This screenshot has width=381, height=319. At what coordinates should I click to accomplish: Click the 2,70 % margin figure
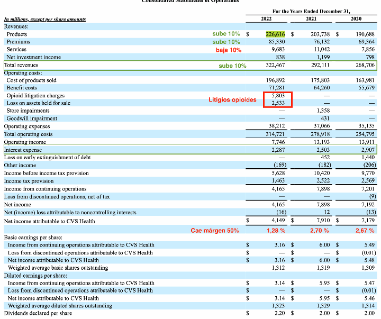click(319, 231)
